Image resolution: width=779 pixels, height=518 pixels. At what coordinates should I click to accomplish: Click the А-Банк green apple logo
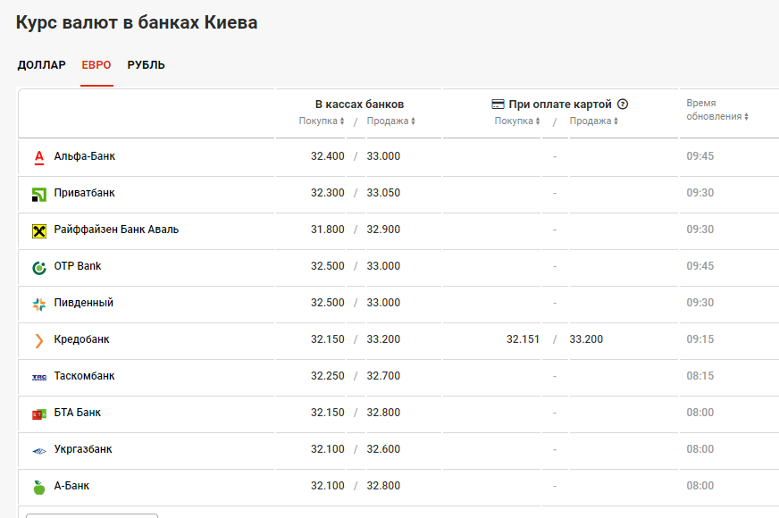click(39, 488)
